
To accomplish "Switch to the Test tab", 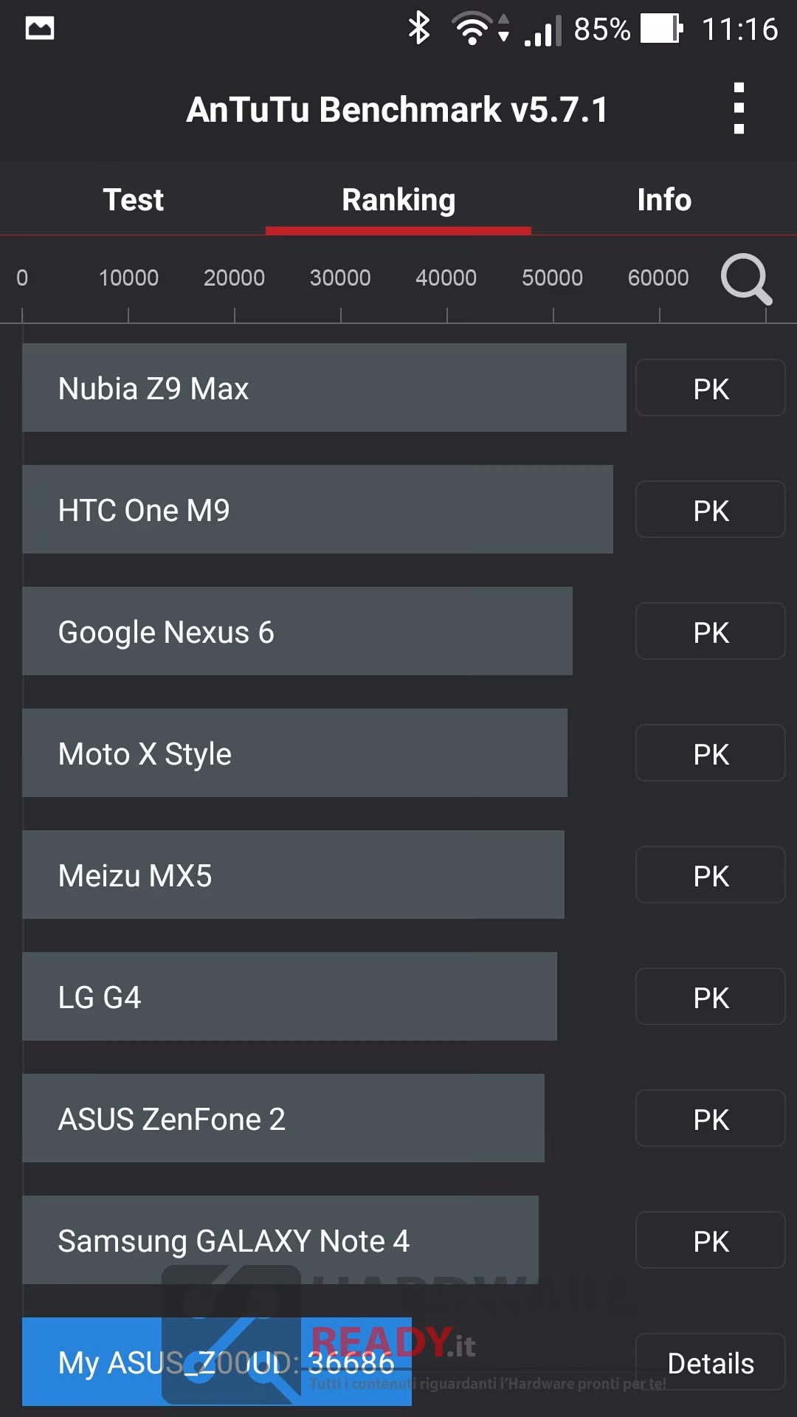I will pyautogui.click(x=133, y=199).
